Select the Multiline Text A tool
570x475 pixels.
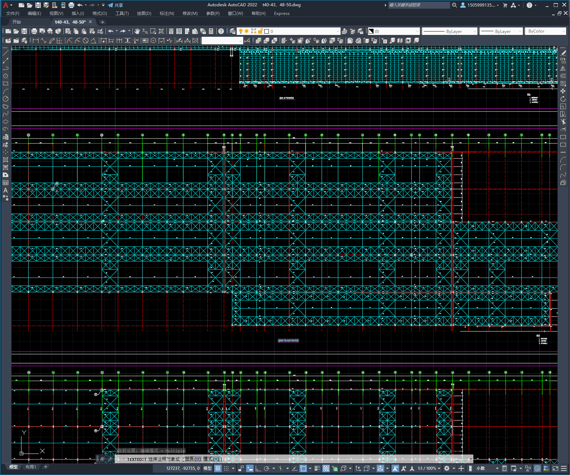click(6, 190)
